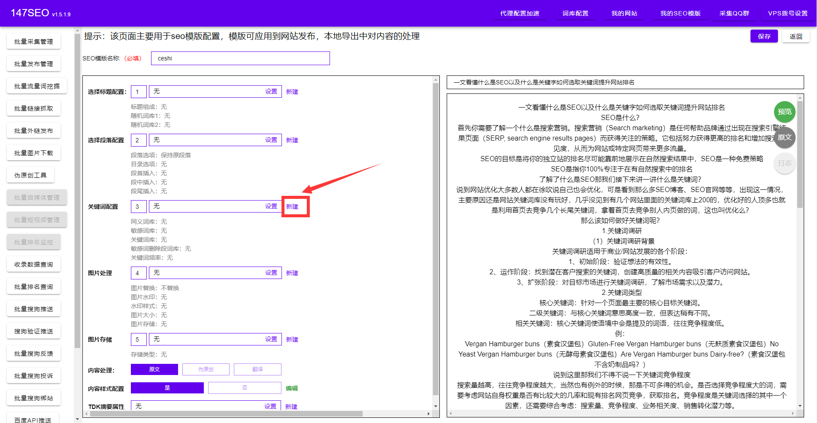Viewport: 817px width, 423px height.
Task: Open 批量发布管理 in sidebar
Action: (x=33, y=64)
